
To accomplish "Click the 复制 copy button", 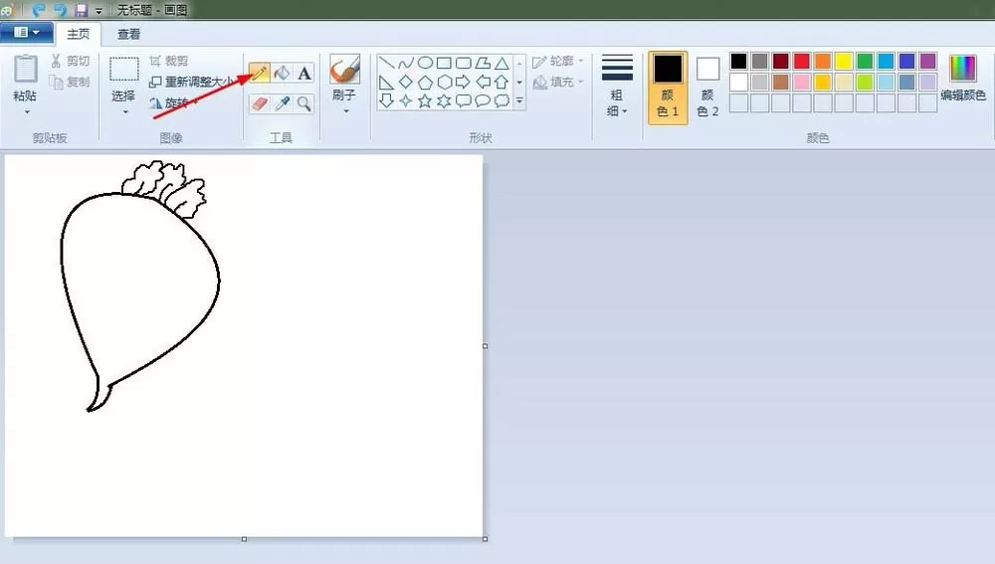I will point(71,82).
